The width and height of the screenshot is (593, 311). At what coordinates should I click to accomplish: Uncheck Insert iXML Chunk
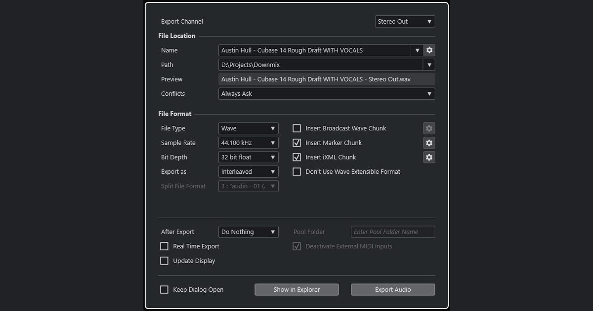297,157
